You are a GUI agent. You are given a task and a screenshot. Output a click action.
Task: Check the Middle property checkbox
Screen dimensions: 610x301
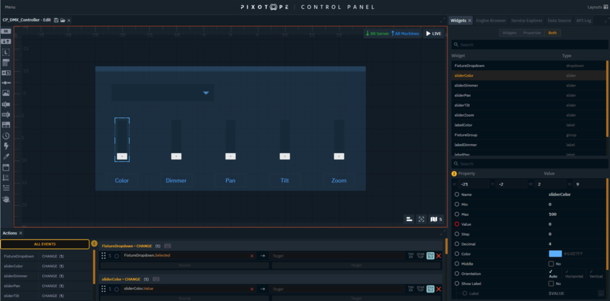click(x=551, y=264)
